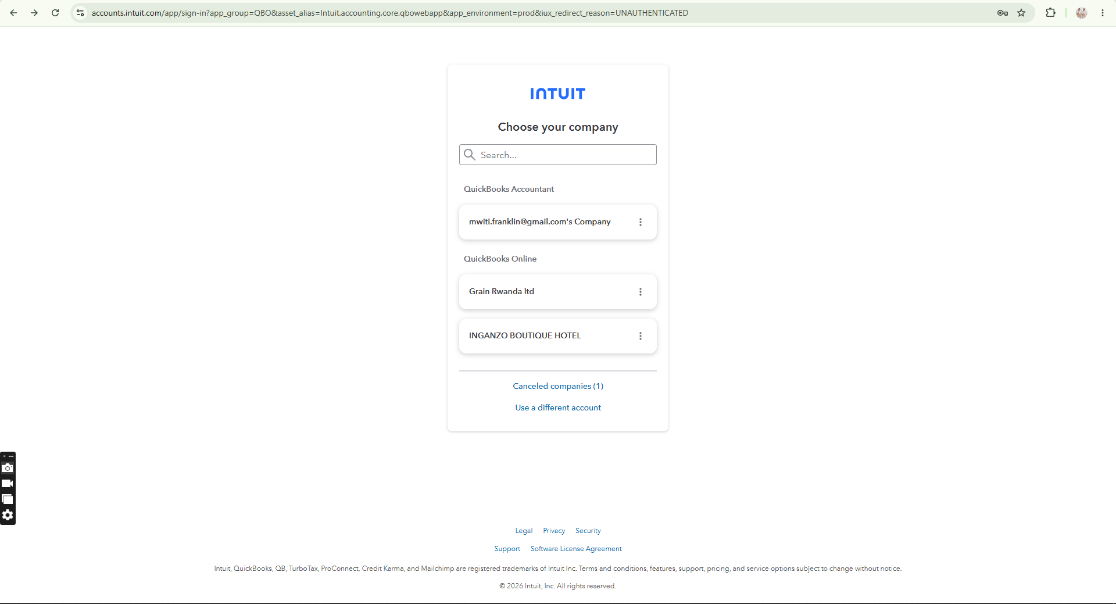Open site information icon in address bar
1116x604 pixels.
[80, 13]
